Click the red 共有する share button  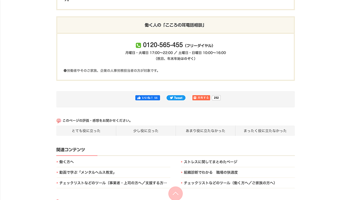pos(201,98)
